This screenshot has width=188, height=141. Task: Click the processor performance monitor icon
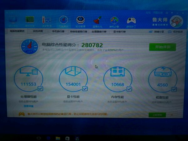(29, 71)
